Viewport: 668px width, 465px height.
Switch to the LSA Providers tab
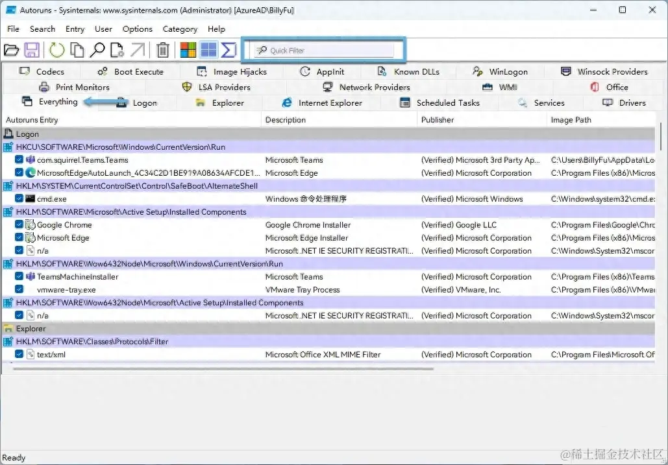coord(216,87)
